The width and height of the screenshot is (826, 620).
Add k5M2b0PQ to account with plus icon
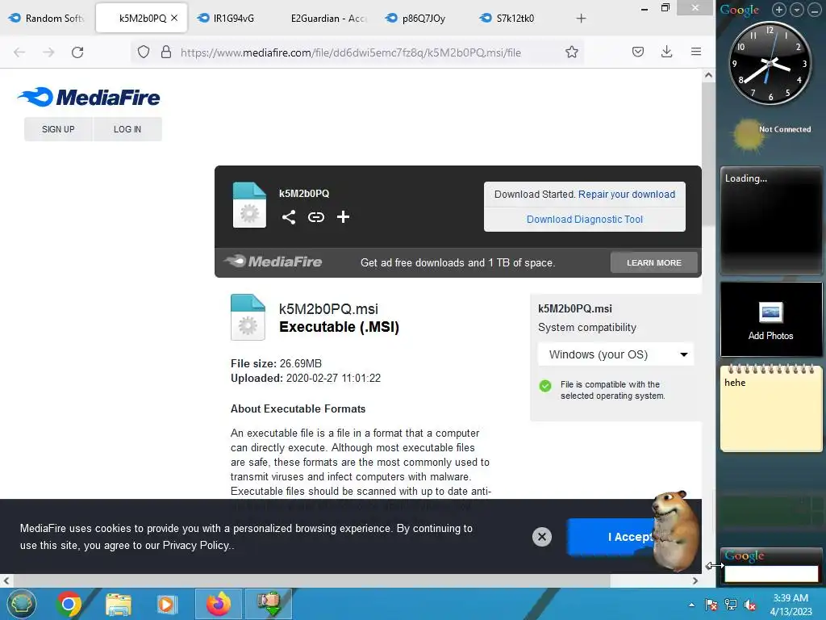[x=343, y=216]
